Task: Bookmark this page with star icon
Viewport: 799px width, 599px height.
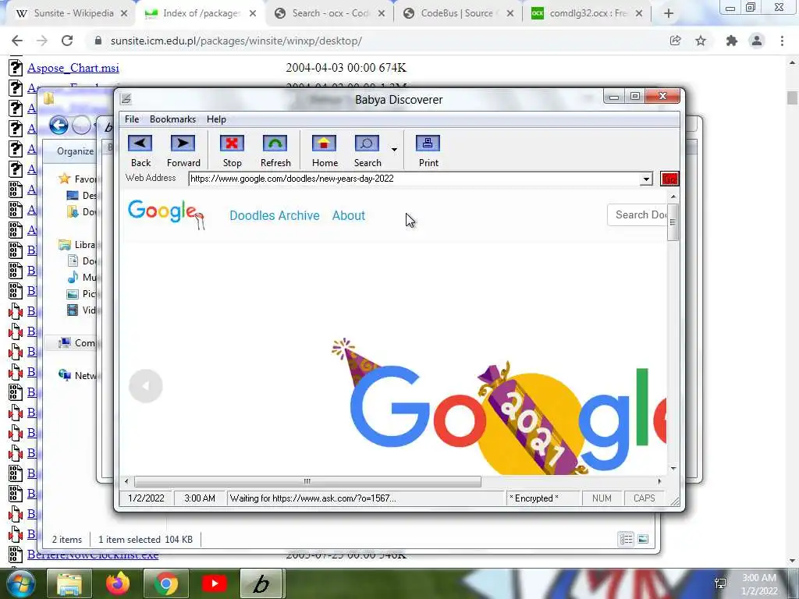Action: (701, 41)
